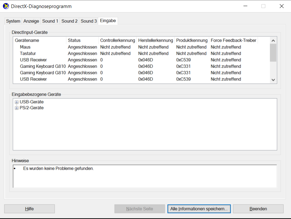Select the Maus device row

(x=25, y=47)
